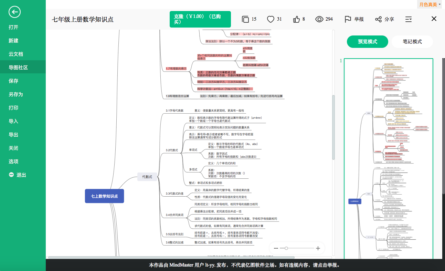Select the 单项式 node

tap(193, 150)
